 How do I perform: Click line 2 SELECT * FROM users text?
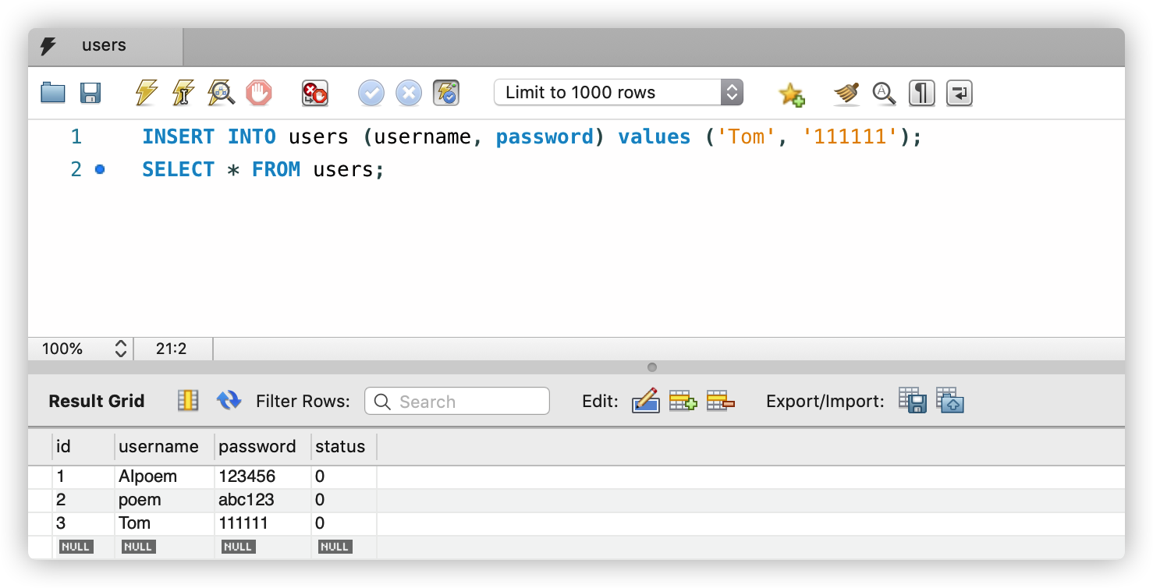[x=264, y=169]
